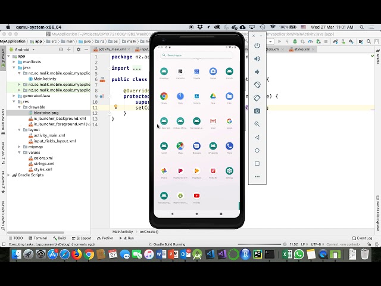Tap Android recents button on phone screen

[221, 214]
